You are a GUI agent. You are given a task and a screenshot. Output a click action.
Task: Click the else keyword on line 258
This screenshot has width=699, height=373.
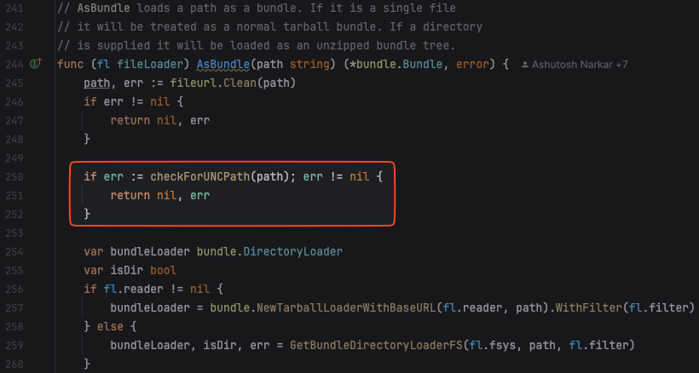pos(110,326)
